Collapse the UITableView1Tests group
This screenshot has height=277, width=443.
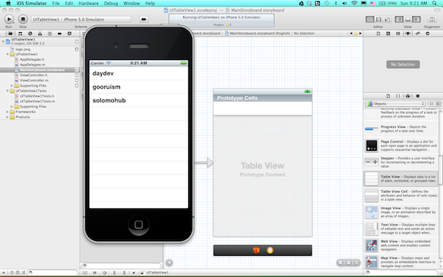[7, 91]
